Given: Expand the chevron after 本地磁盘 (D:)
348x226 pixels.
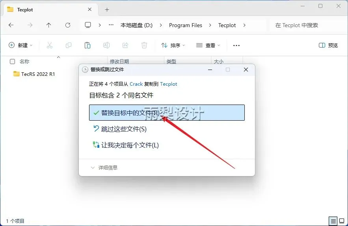Looking at the screenshot, I should (161, 25).
